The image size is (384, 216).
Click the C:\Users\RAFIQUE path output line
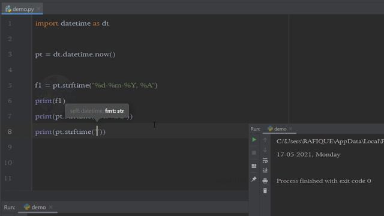click(330, 142)
